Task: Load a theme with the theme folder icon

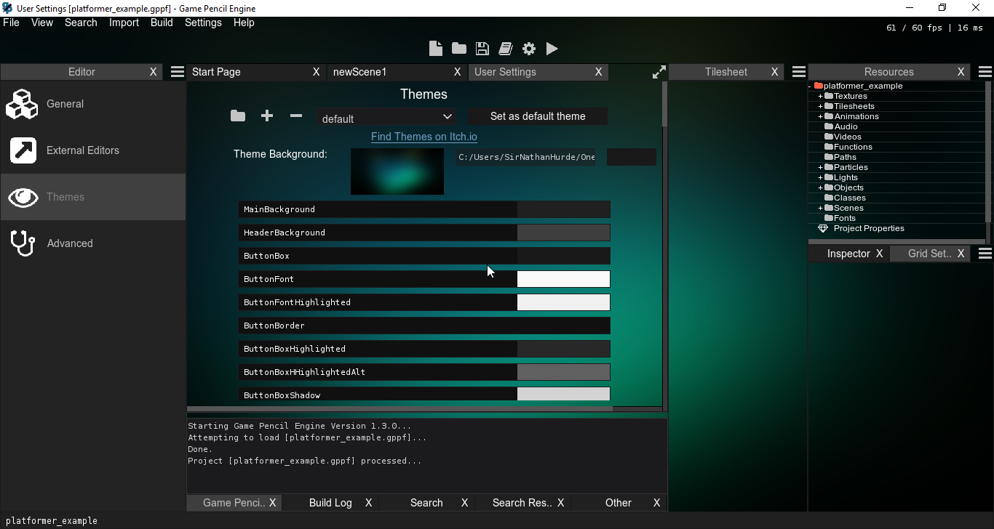Action: (x=238, y=116)
